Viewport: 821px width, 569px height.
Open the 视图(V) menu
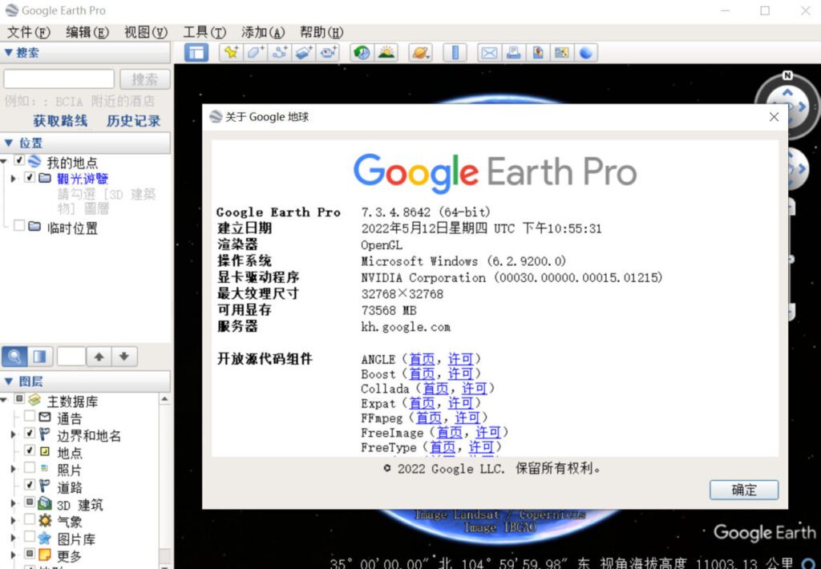145,32
